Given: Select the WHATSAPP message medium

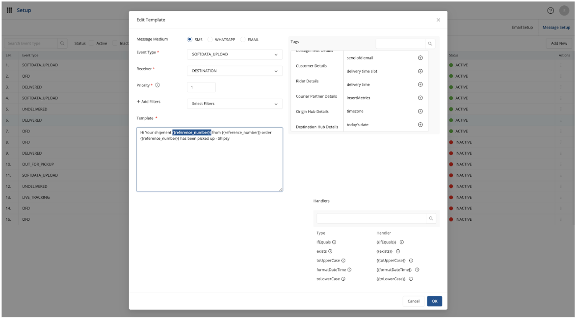Looking at the screenshot, I should pyautogui.click(x=210, y=40).
